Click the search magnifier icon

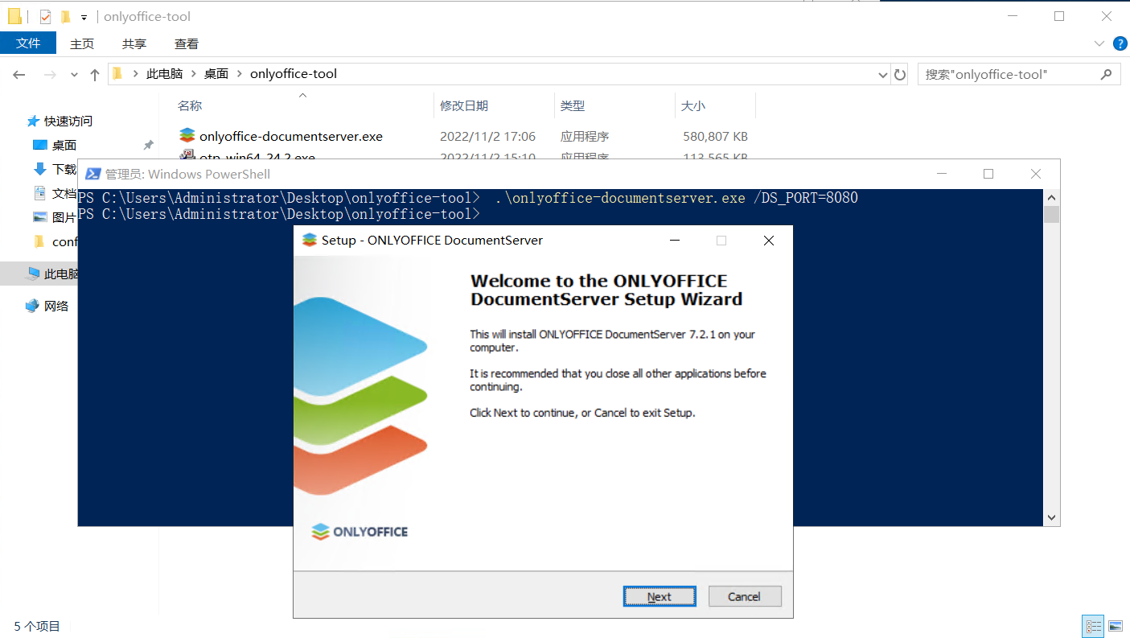(x=1107, y=74)
